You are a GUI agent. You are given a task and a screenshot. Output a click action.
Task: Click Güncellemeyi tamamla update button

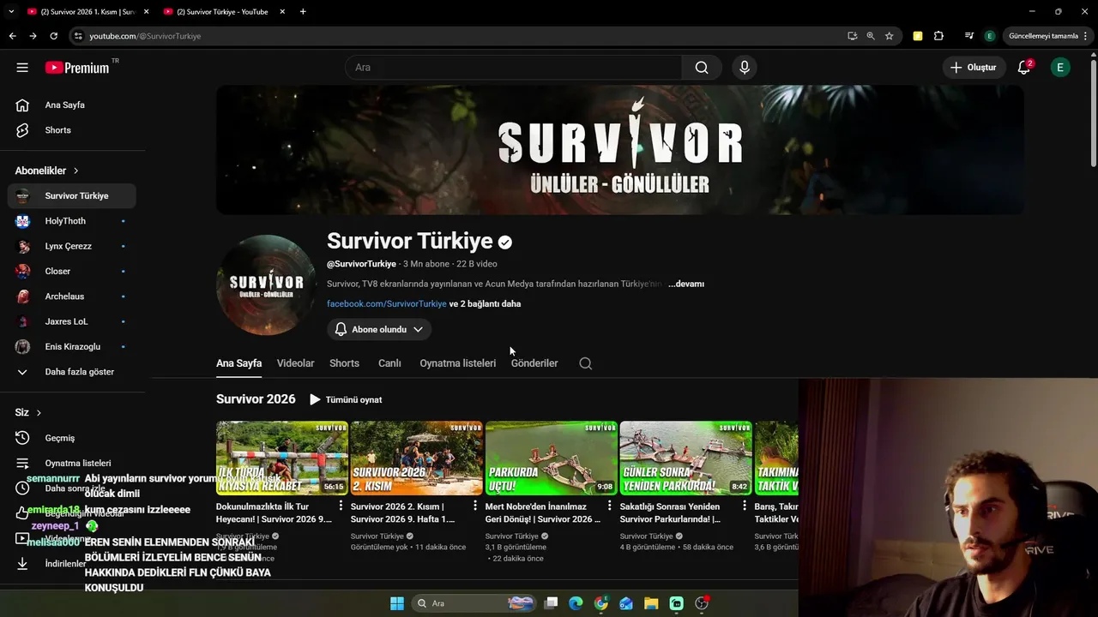(1042, 36)
